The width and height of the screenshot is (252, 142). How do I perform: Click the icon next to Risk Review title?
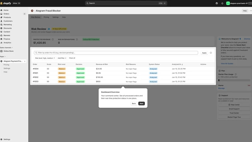(49, 29)
